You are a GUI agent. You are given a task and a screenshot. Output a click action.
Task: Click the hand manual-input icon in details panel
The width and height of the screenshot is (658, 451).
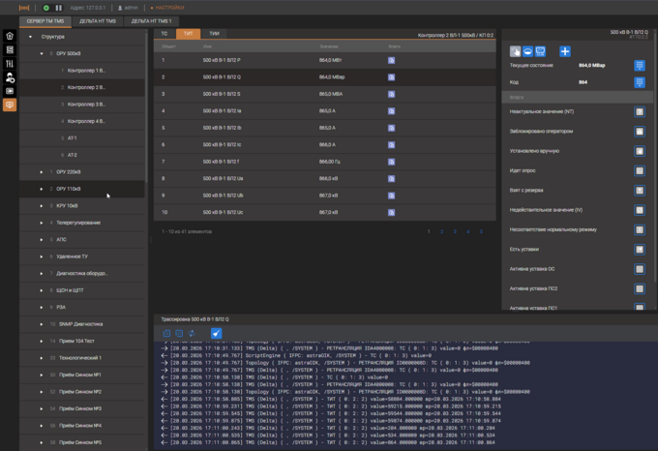515,51
